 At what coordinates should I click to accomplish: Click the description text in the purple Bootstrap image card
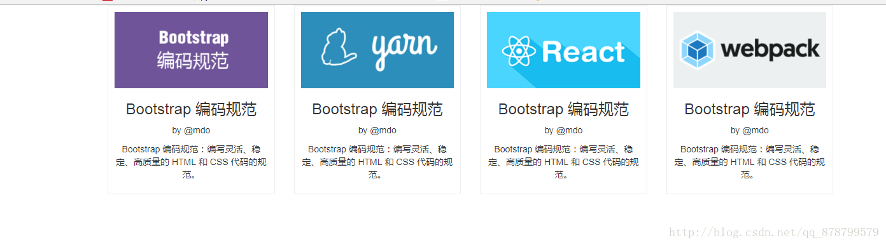pyautogui.click(x=191, y=162)
